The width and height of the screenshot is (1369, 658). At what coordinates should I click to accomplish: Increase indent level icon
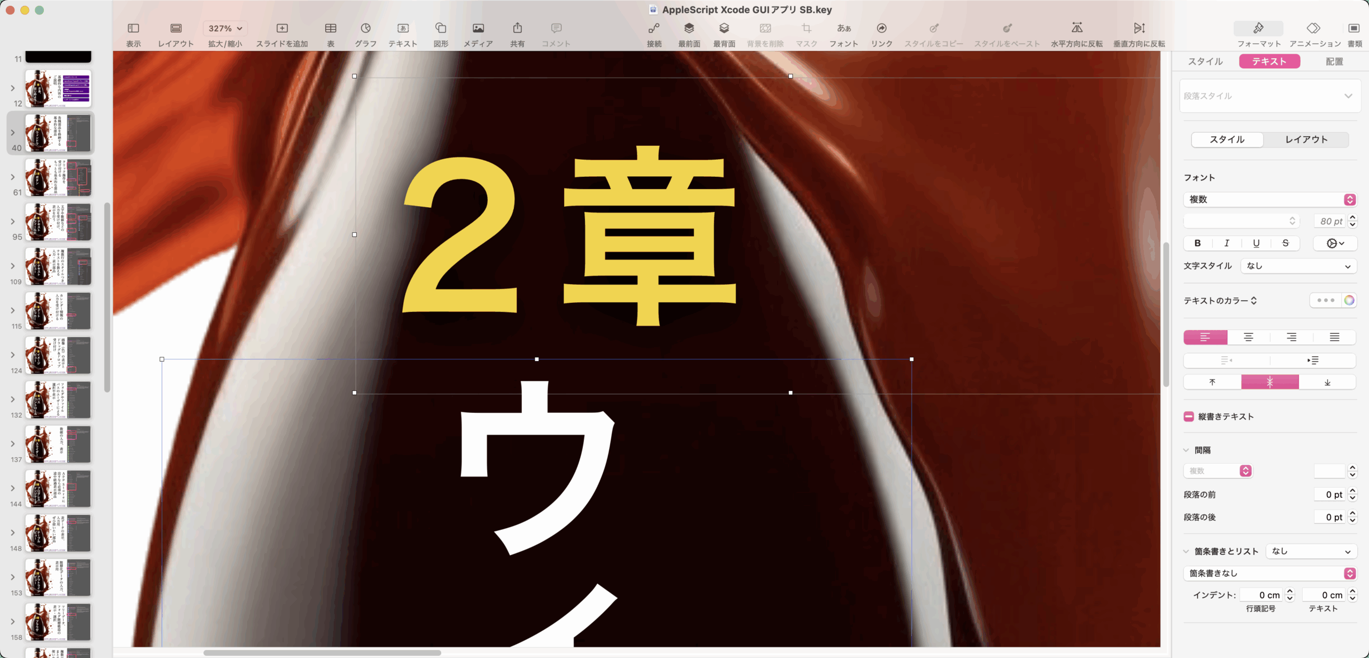point(1313,361)
